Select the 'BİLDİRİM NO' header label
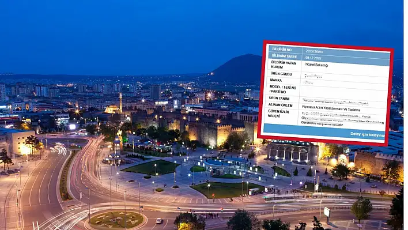Viewport: 408px width, 230px height. (x=282, y=49)
